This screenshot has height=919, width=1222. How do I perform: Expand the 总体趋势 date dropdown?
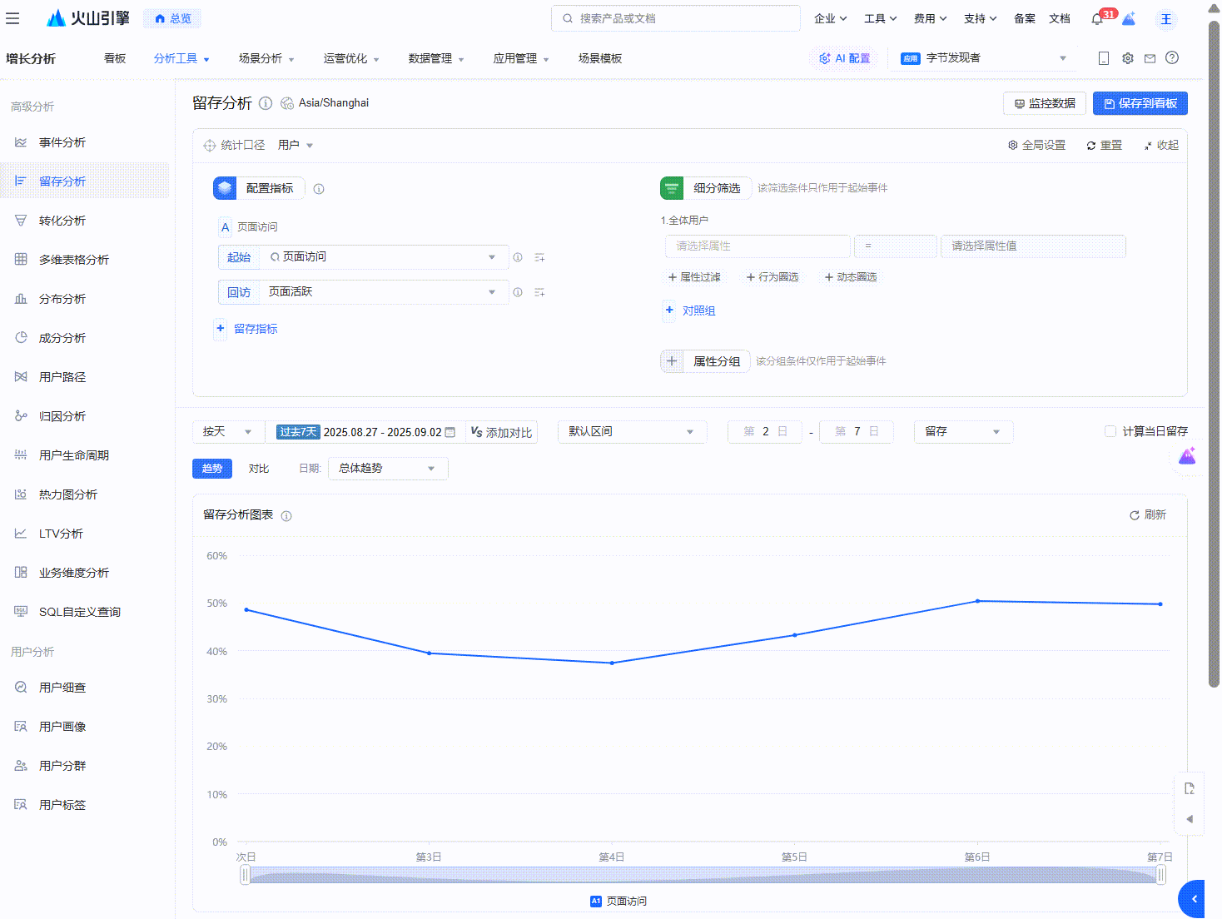click(387, 469)
